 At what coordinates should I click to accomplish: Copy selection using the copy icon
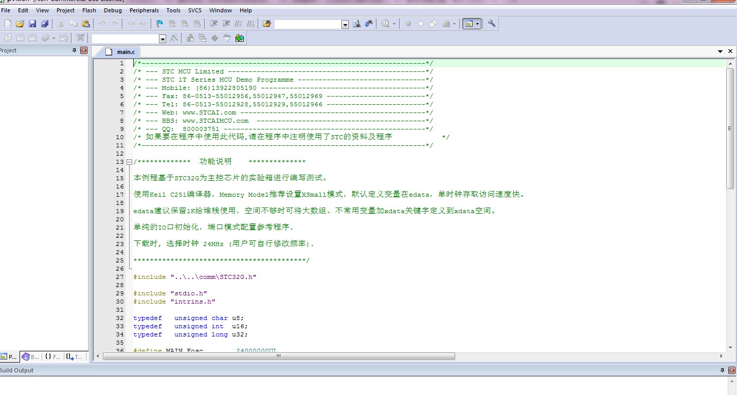tap(74, 24)
